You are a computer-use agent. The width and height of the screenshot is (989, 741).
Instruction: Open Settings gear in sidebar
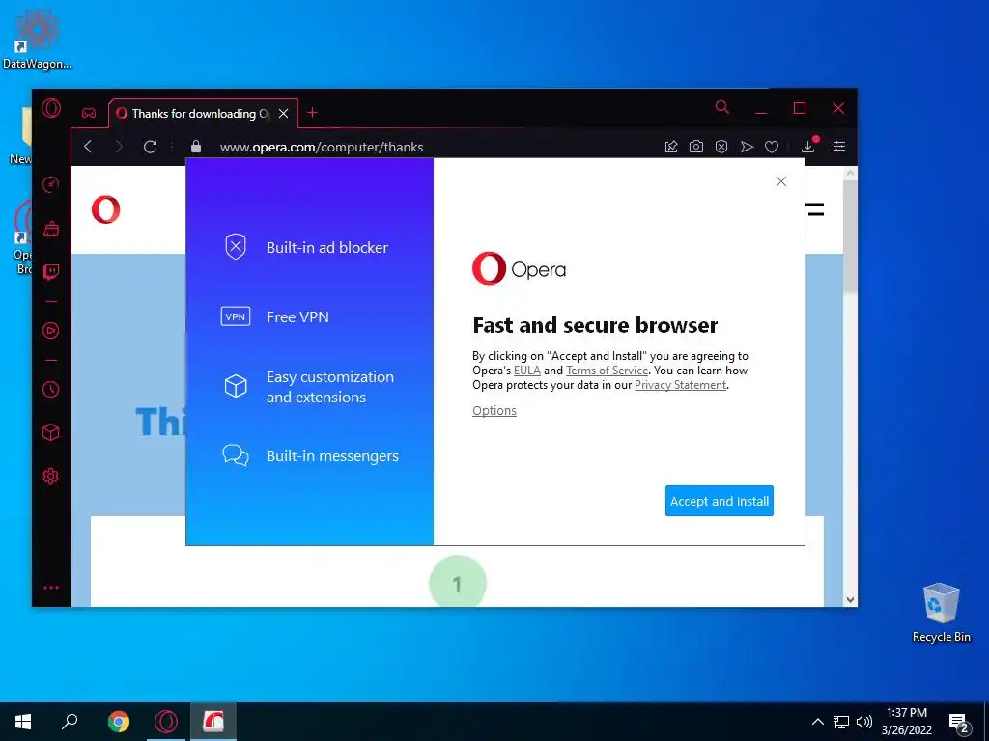coord(51,477)
